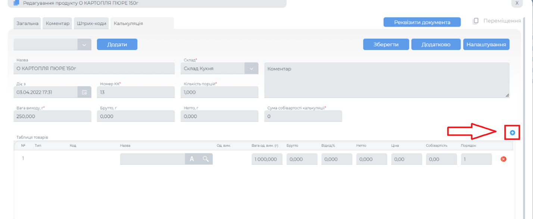Click the Додати button
The width and height of the screenshot is (533, 219).
pyautogui.click(x=117, y=44)
